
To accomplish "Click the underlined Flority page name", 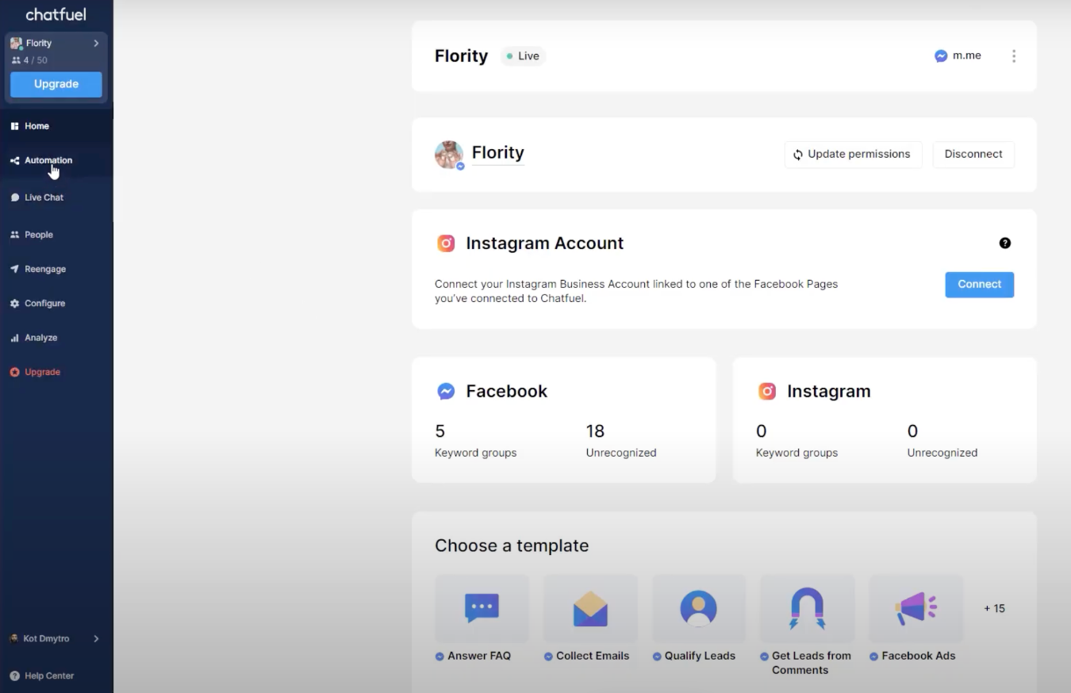I will tap(498, 153).
